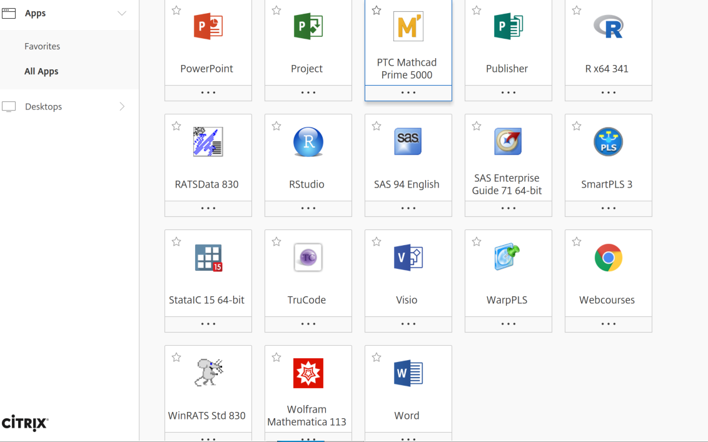This screenshot has height=442, width=708.
Task: Show Publisher details via three dots
Action: pos(508,93)
